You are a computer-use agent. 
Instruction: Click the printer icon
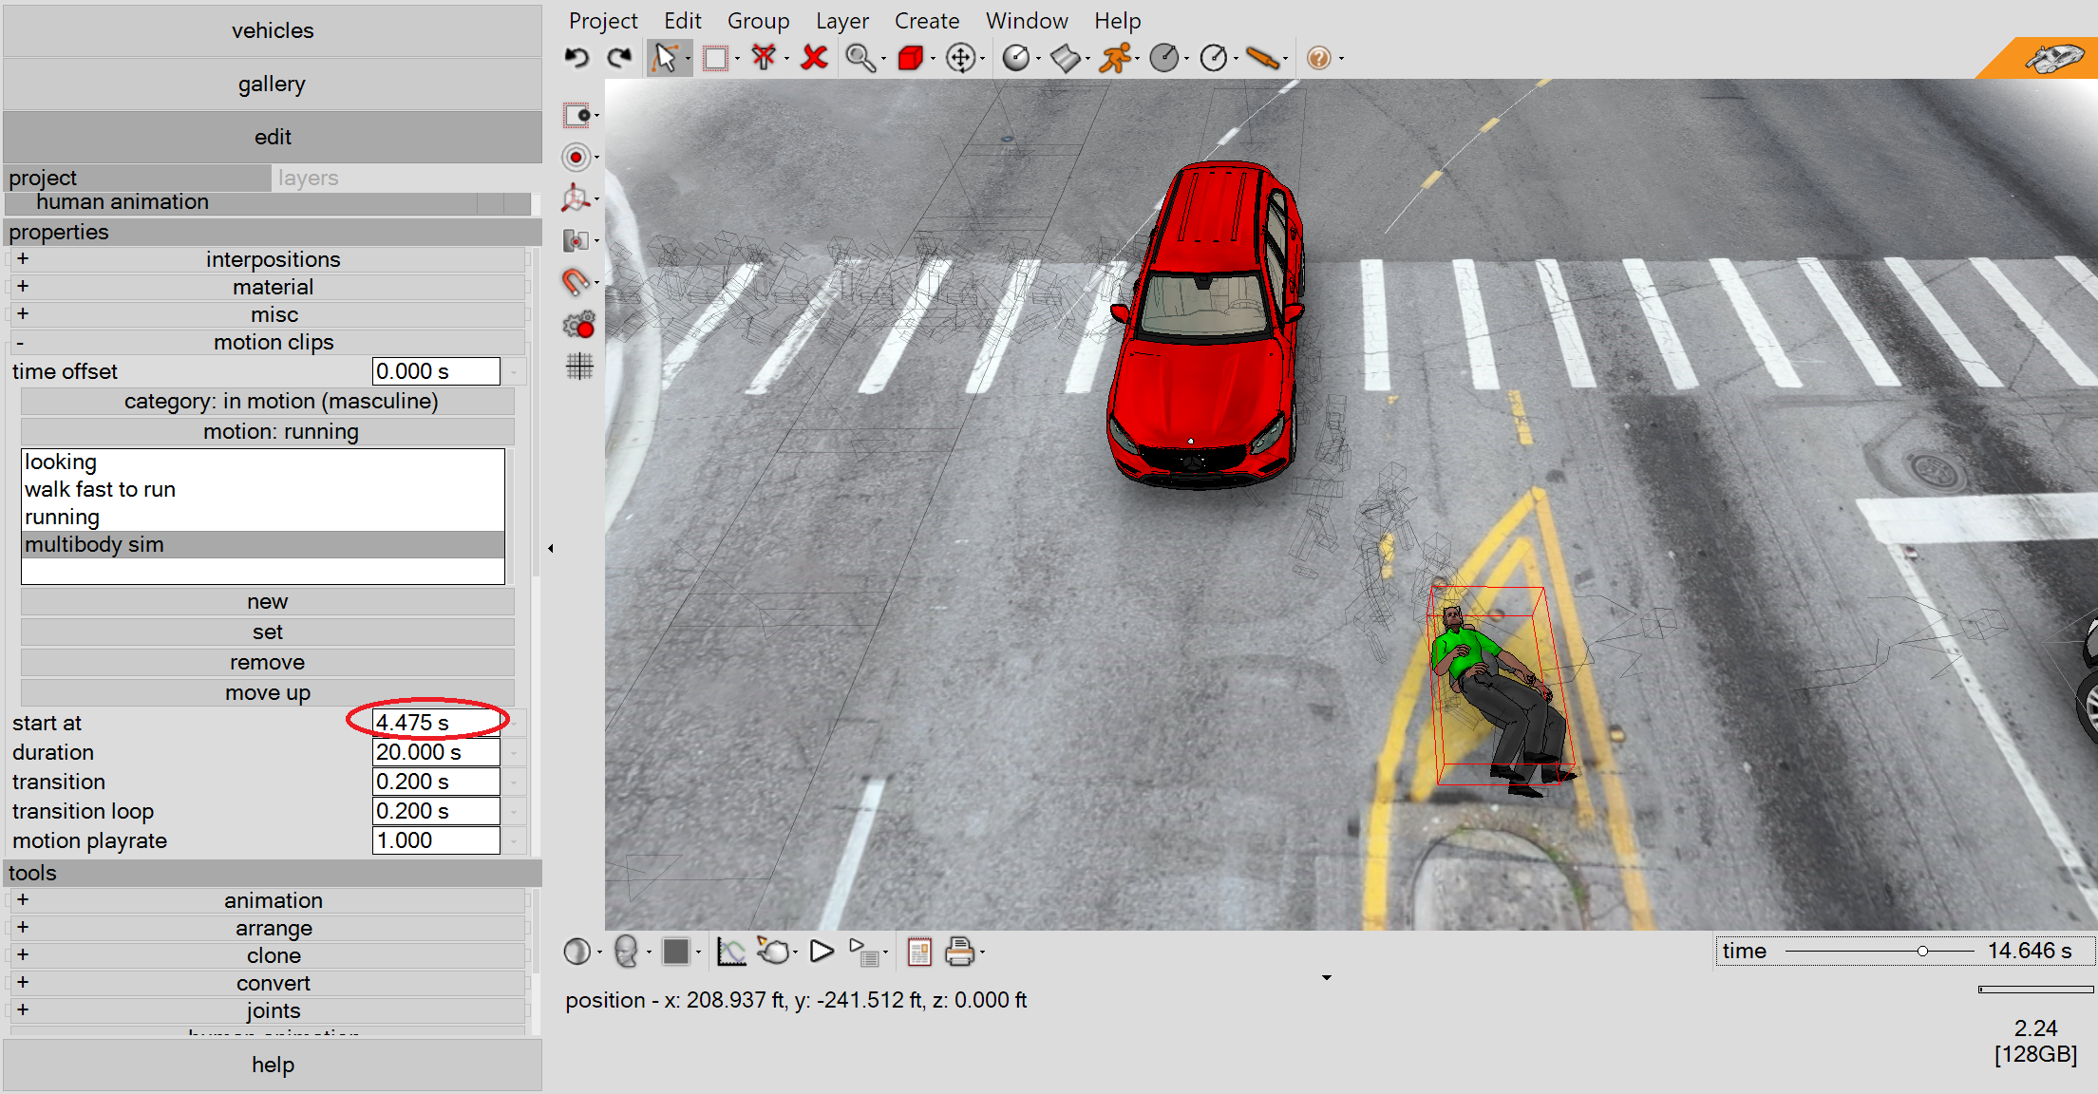coord(959,951)
